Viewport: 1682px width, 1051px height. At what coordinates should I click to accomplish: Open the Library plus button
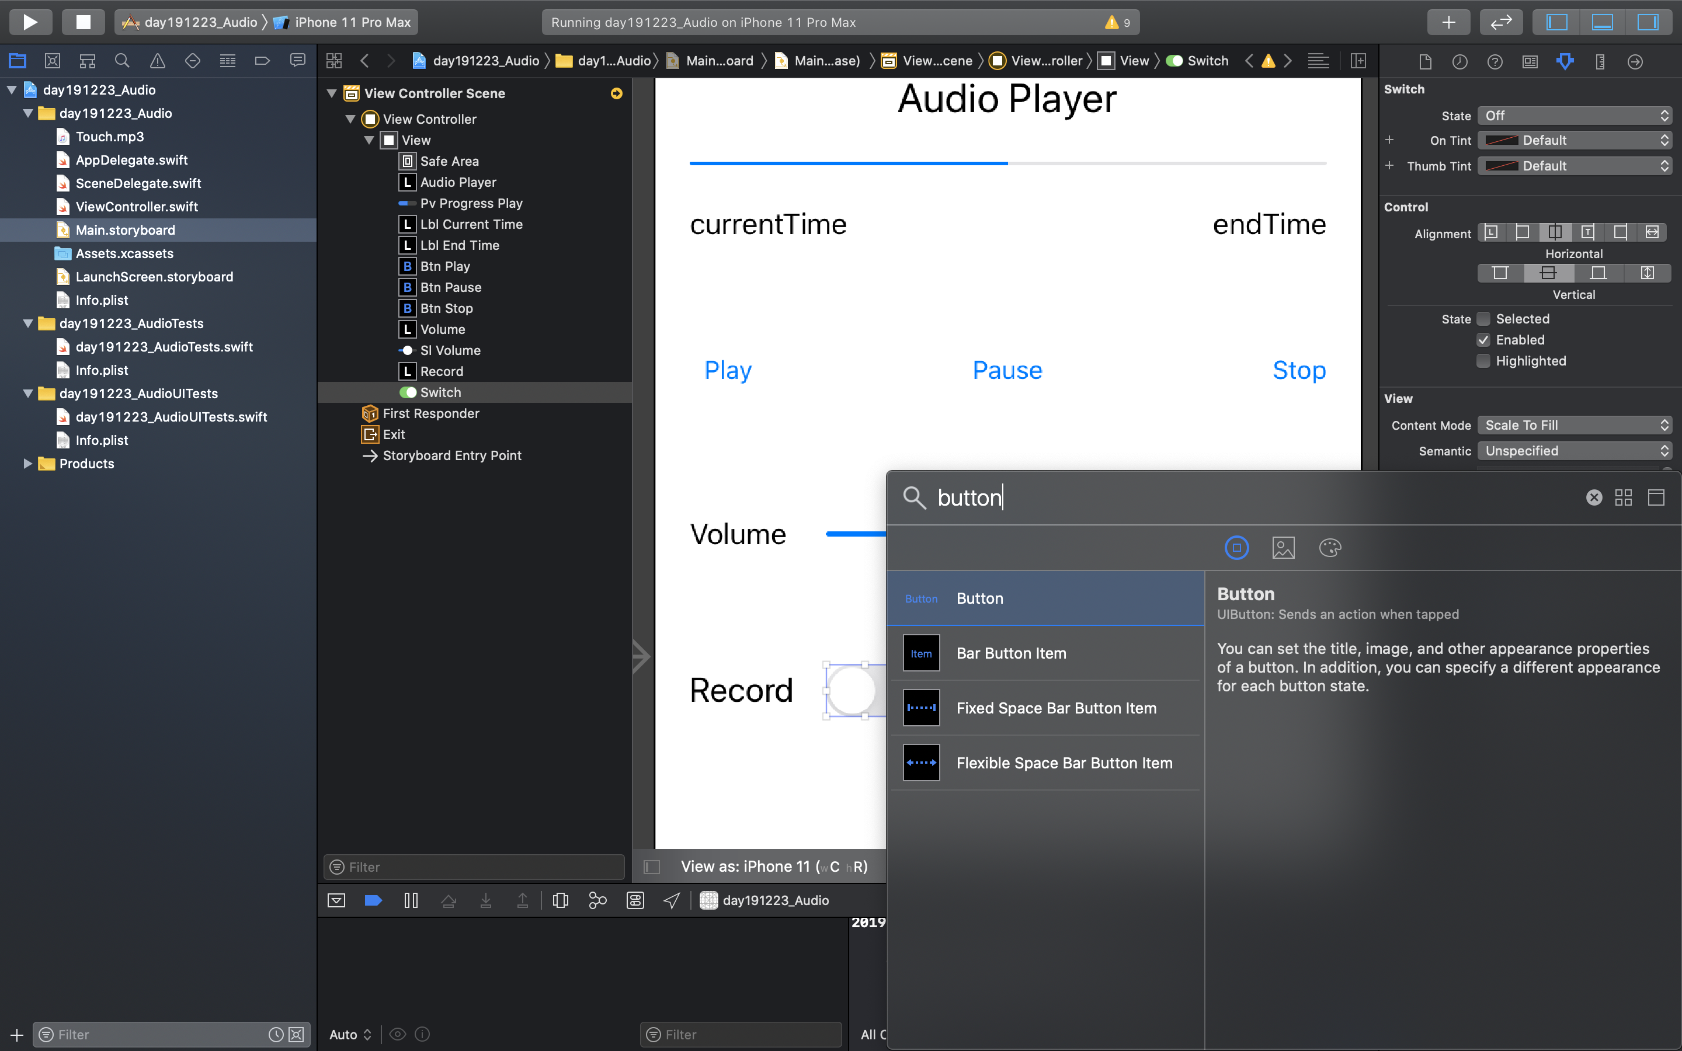(x=1448, y=22)
